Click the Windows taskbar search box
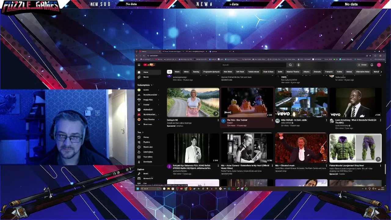 coord(151,189)
